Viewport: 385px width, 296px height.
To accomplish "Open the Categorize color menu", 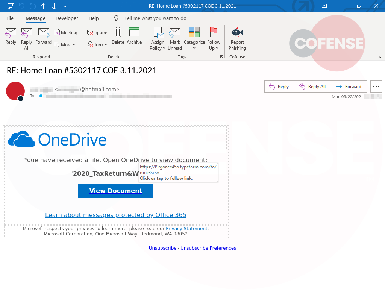I will click(x=194, y=39).
